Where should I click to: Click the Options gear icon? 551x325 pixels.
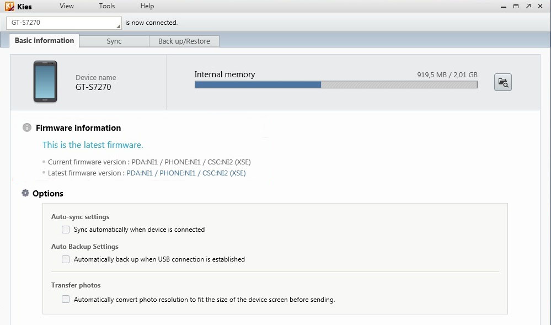point(25,193)
